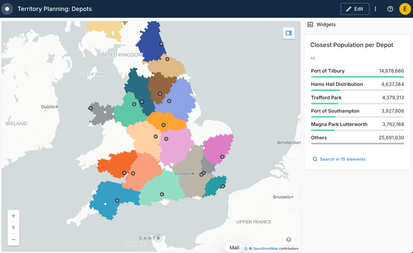Click the help question mark icon
Screen dimensions: 413x253
pos(390,9)
